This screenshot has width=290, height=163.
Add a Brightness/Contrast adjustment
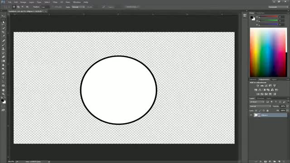tap(258, 86)
